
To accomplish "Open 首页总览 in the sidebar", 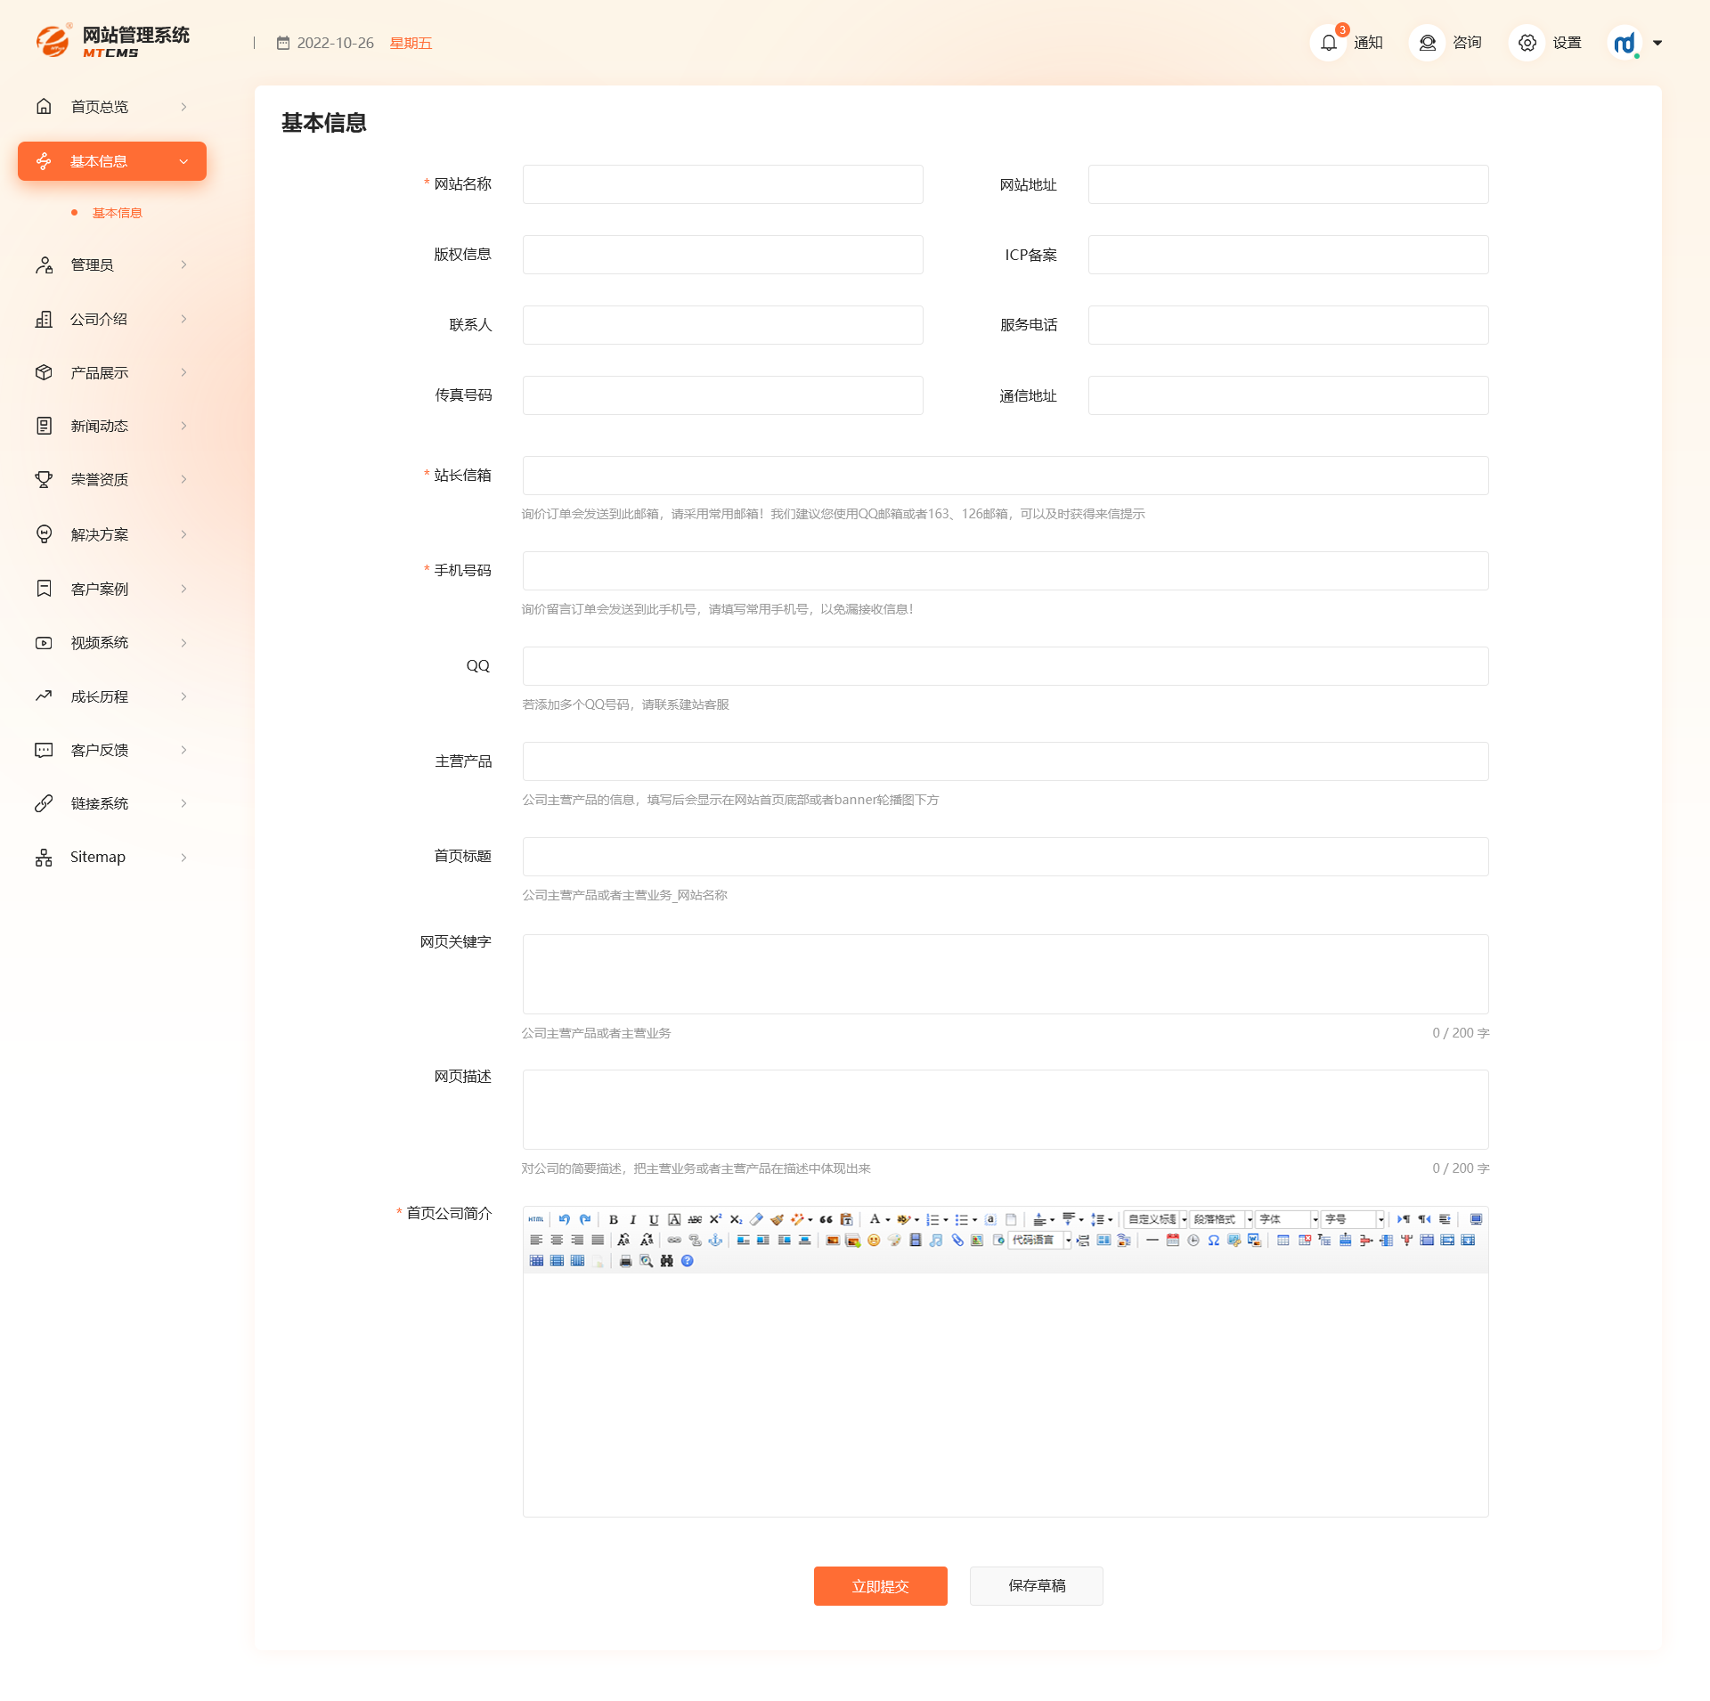I will (x=112, y=107).
